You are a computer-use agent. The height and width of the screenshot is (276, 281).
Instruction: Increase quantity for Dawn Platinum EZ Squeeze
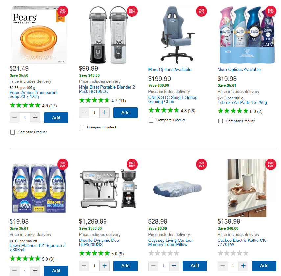pyautogui.click(x=35, y=271)
